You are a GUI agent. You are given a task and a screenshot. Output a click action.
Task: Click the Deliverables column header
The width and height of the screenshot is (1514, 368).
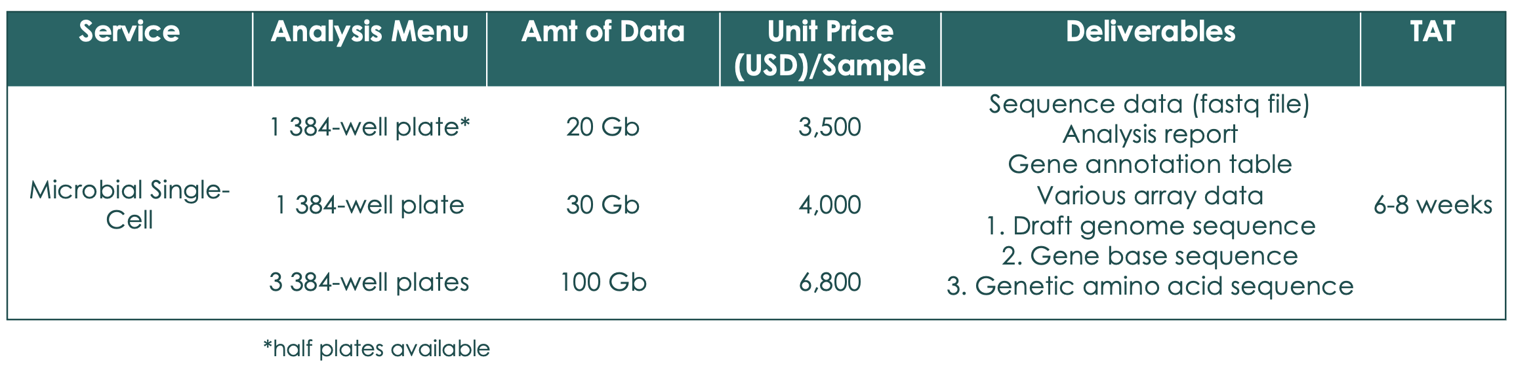(x=1150, y=32)
